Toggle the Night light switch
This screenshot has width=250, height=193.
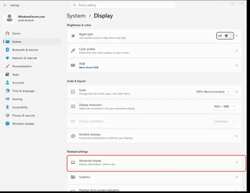pyautogui.click(x=228, y=36)
